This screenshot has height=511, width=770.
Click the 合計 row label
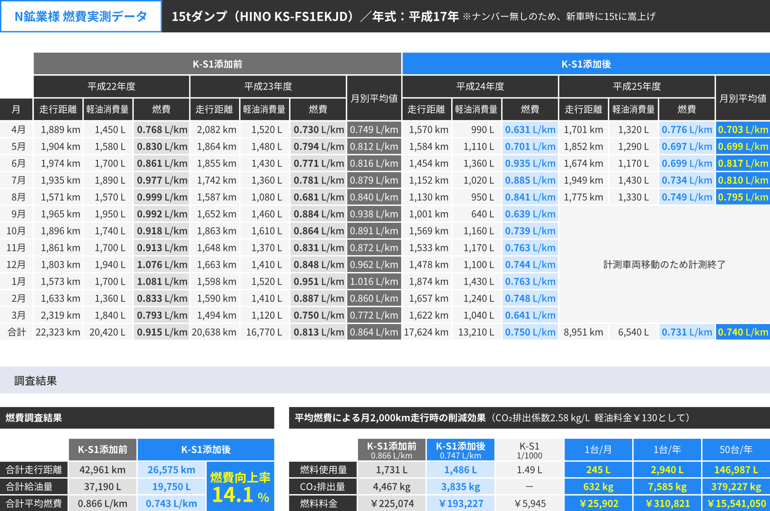(17, 332)
